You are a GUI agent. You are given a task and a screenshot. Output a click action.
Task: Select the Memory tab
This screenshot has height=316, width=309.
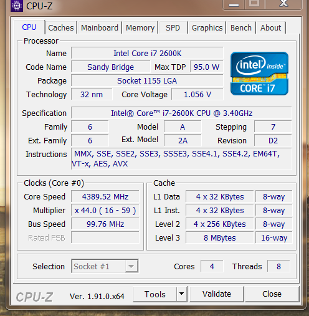coord(140,27)
